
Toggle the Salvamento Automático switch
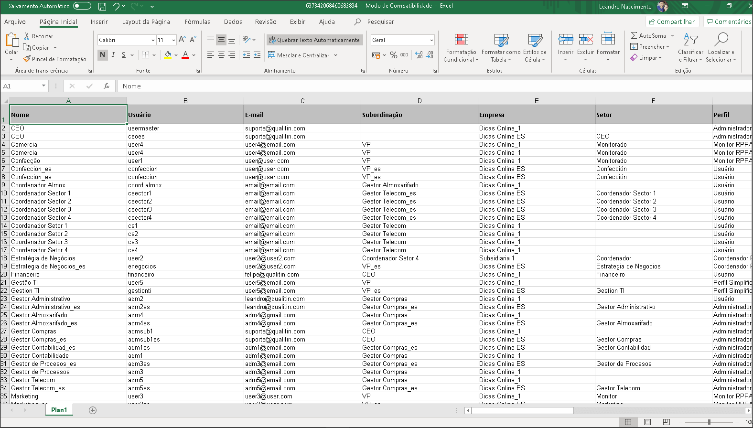click(x=82, y=6)
